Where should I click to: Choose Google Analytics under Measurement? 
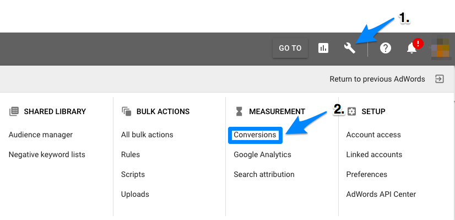(262, 154)
